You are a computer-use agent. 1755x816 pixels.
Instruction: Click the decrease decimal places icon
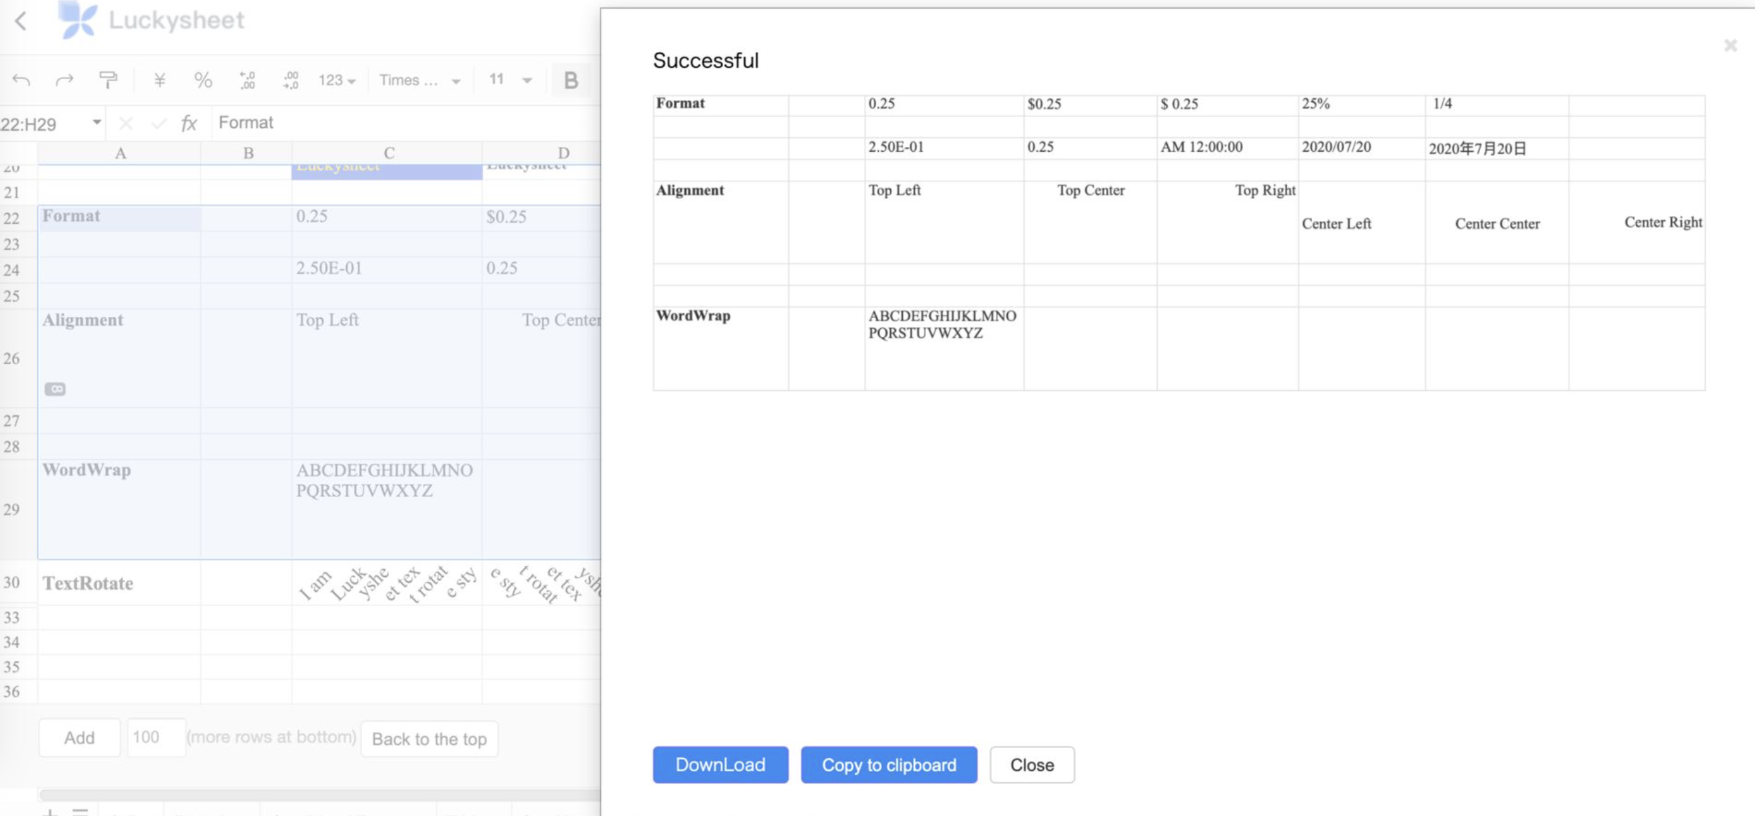coord(246,80)
